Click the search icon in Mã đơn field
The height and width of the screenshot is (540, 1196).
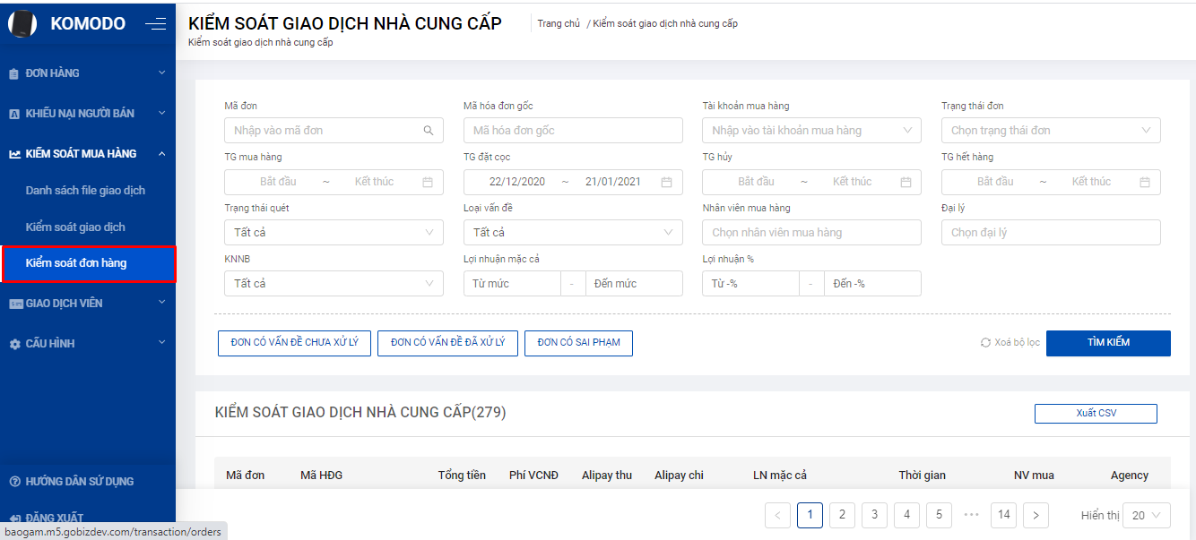coord(429,131)
